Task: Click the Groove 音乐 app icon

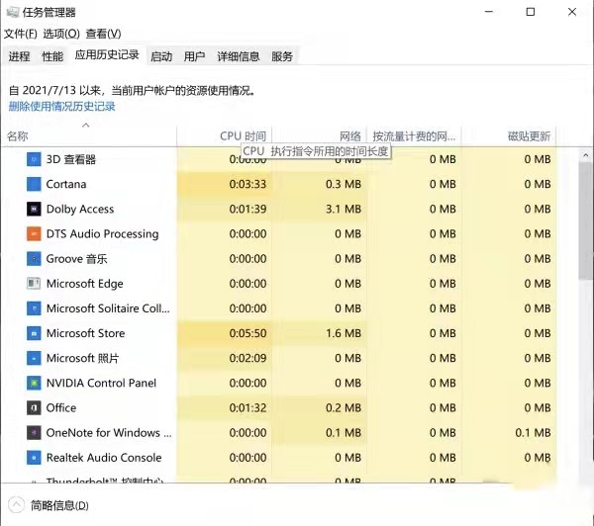Action: click(34, 259)
